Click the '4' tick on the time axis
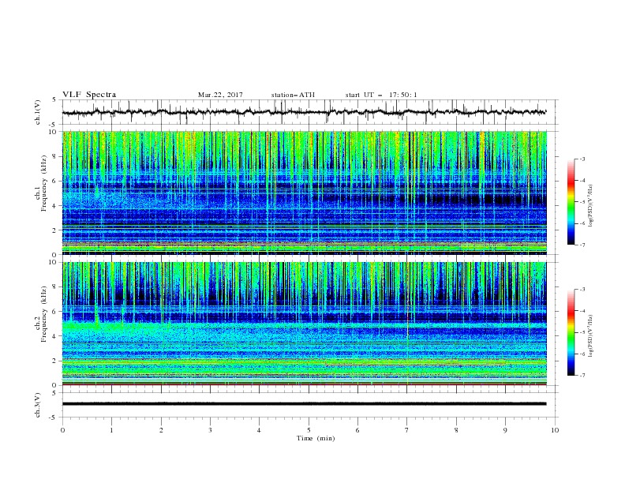The width and height of the screenshot is (625, 483). [259, 430]
